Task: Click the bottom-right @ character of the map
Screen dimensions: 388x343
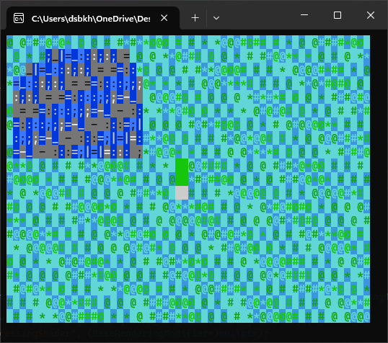Action: 366,316
